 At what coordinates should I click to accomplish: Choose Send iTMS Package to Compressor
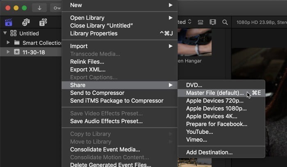tap(120, 101)
